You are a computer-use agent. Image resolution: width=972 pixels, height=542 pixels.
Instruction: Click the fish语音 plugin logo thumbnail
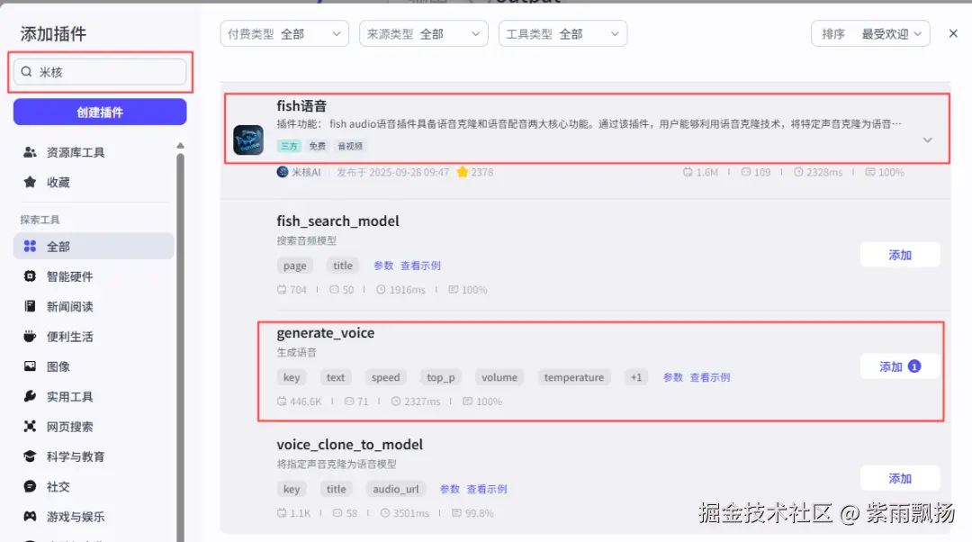(248, 140)
